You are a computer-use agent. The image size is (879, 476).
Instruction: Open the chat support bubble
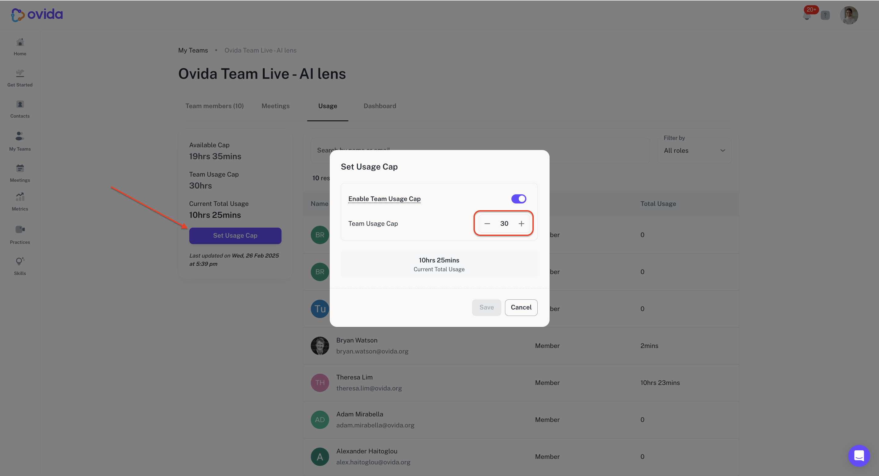point(859,456)
